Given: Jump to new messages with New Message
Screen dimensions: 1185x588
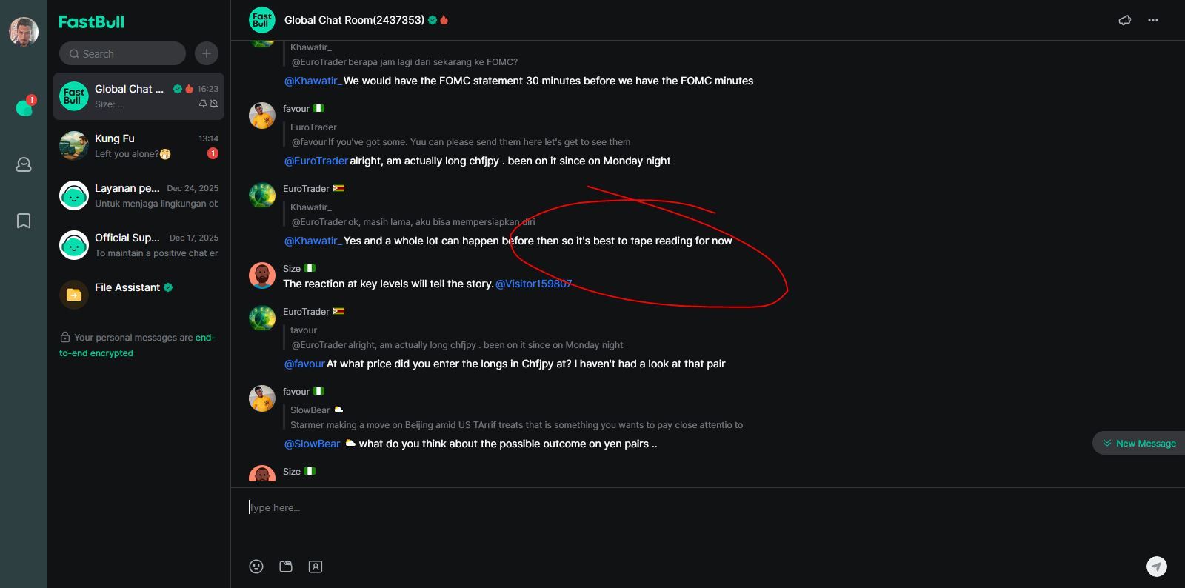Looking at the screenshot, I should 1139,443.
